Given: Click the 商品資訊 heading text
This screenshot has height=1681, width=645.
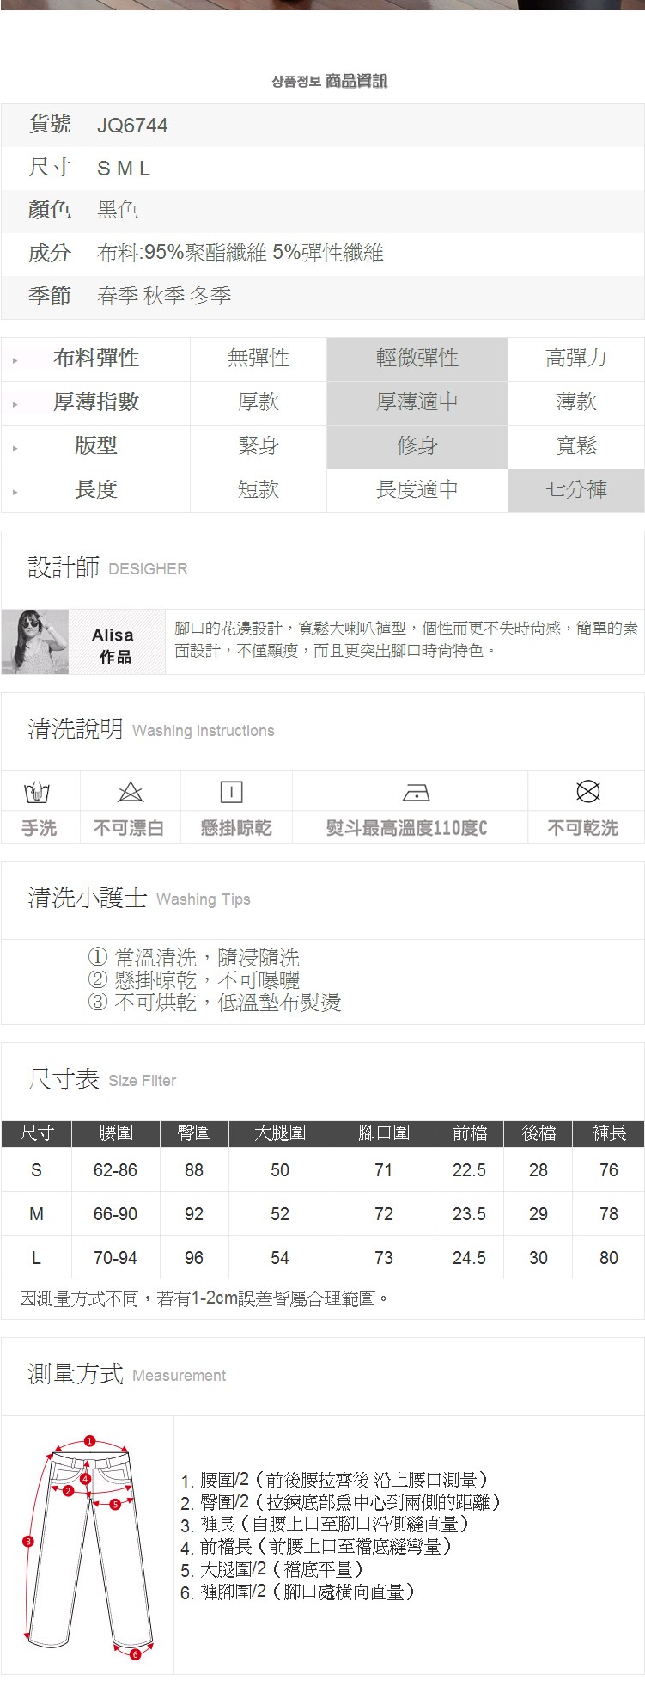Looking at the screenshot, I should tap(356, 81).
